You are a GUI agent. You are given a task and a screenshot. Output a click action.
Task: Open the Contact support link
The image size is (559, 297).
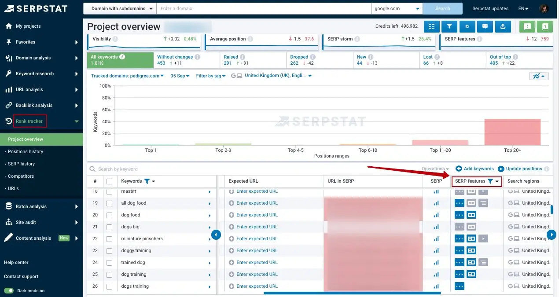pos(21,277)
